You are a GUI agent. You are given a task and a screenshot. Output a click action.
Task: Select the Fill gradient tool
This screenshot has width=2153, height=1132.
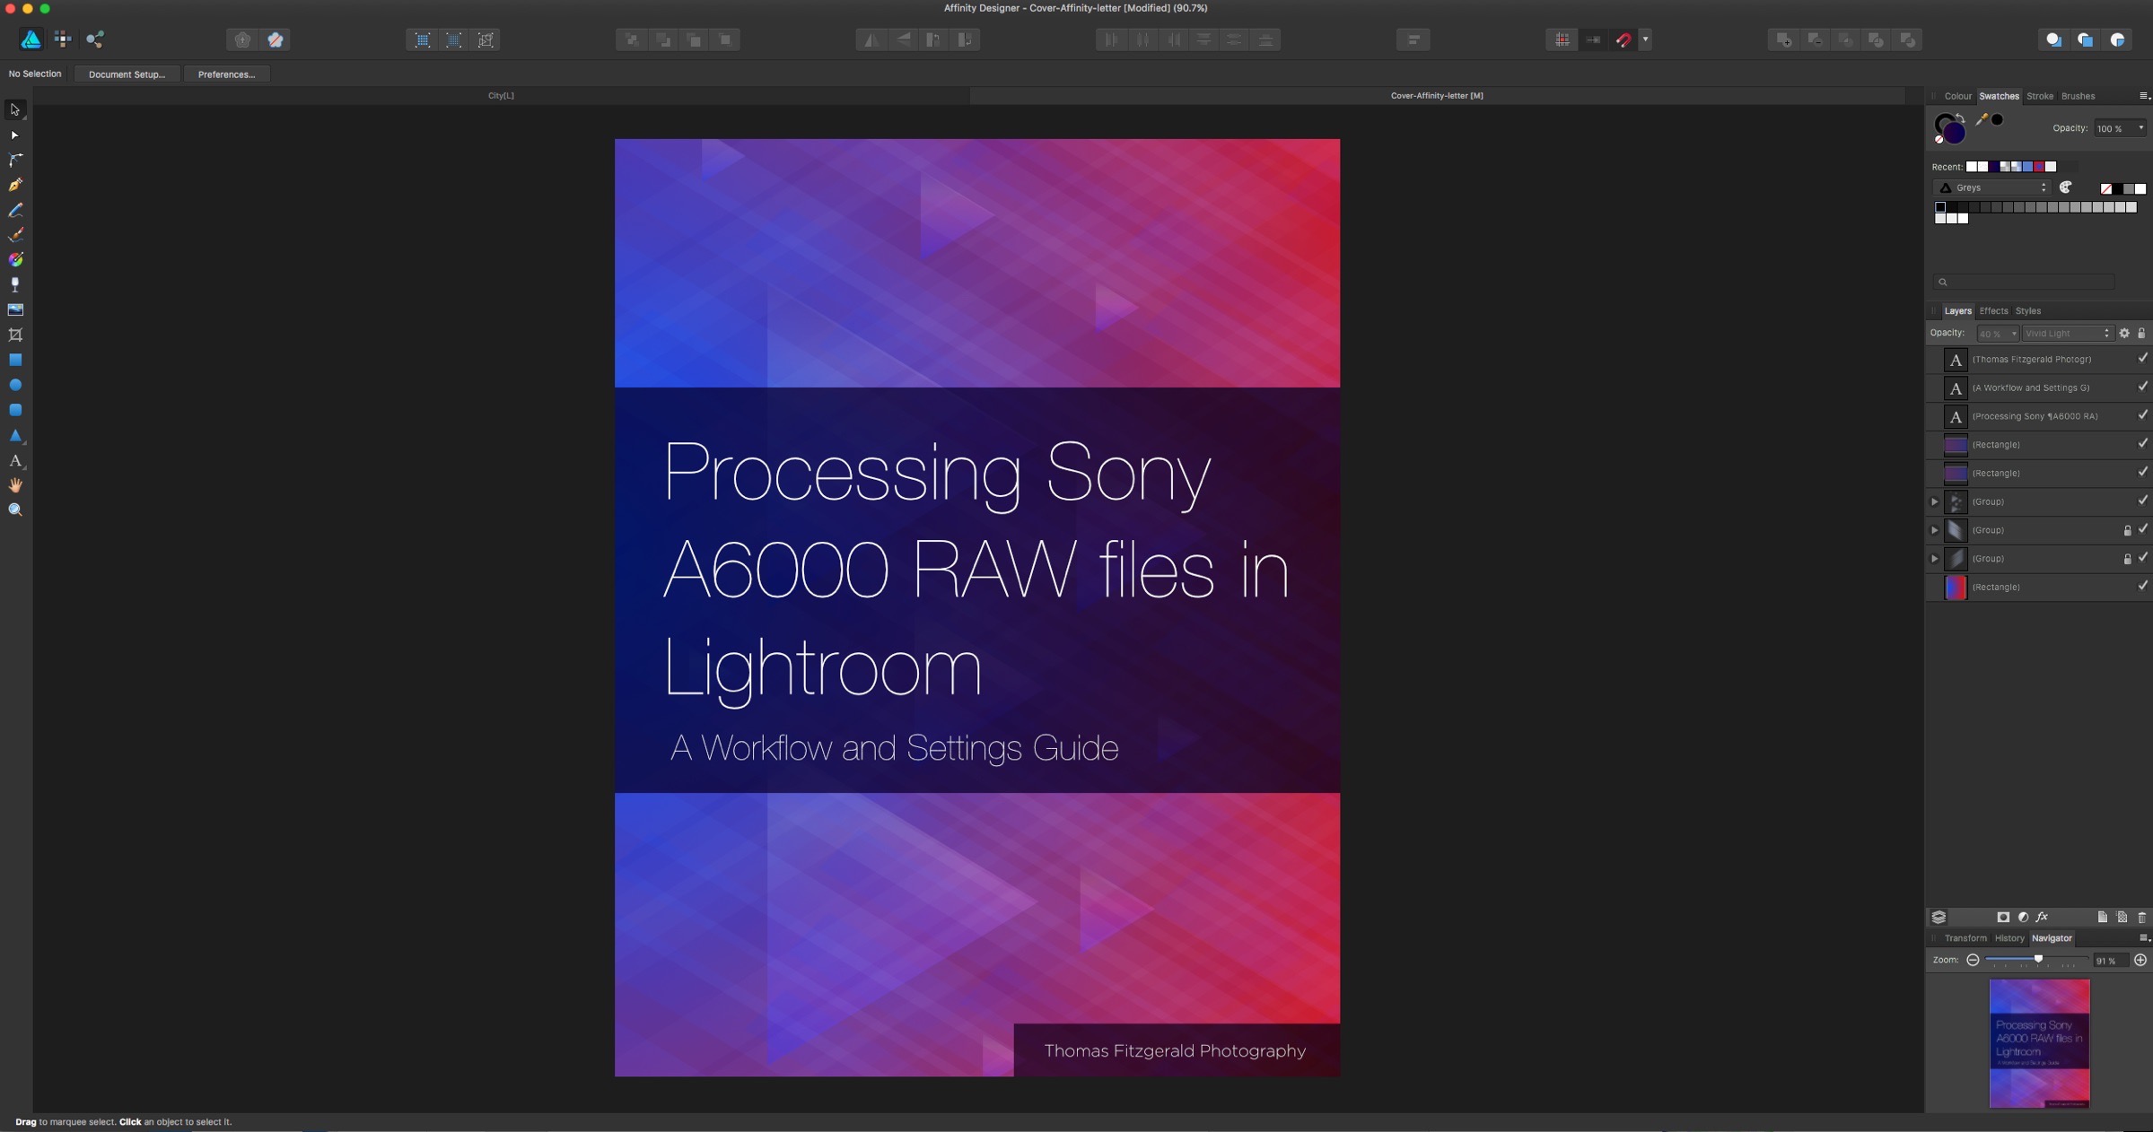[x=15, y=260]
